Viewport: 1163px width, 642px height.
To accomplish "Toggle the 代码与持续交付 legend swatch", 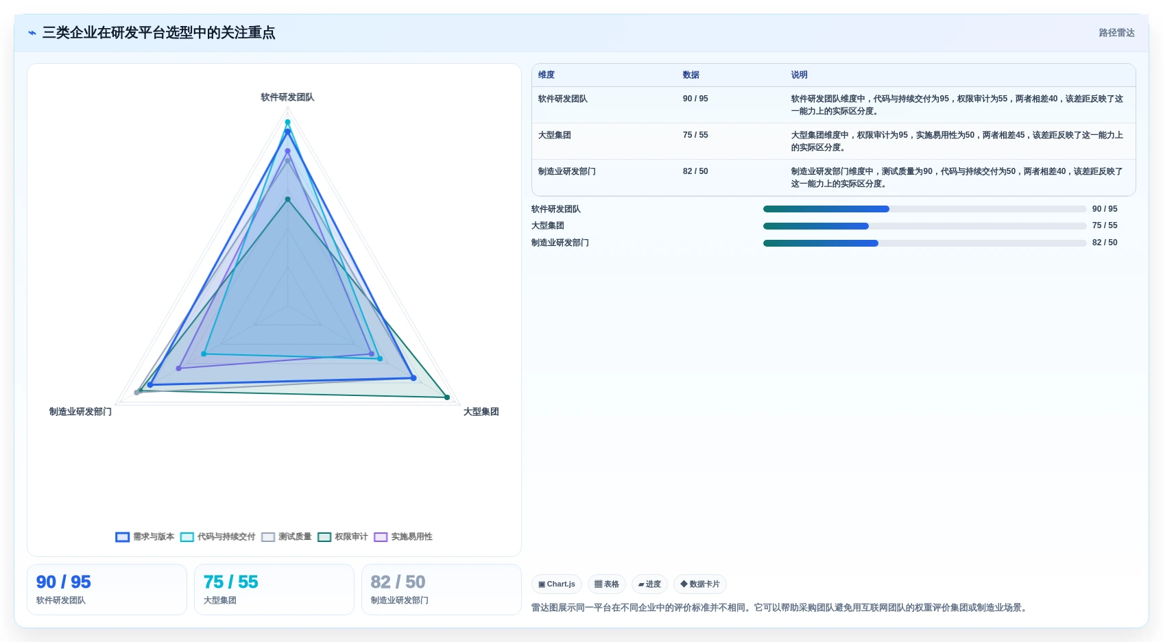I will (x=187, y=537).
